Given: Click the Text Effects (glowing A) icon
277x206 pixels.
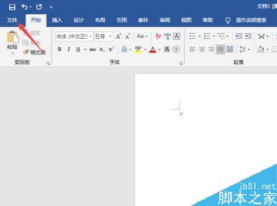Looking at the screenshot, I should click(x=124, y=49).
